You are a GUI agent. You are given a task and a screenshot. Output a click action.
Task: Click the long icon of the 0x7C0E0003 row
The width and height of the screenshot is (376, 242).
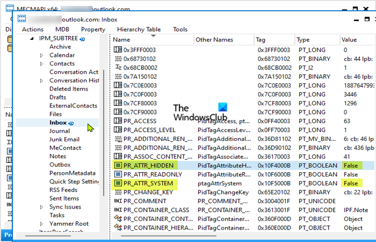coord(118,85)
